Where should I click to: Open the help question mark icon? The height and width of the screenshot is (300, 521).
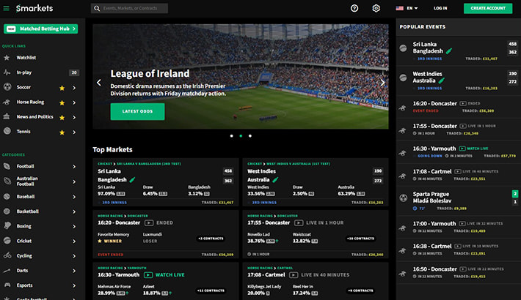354,8
